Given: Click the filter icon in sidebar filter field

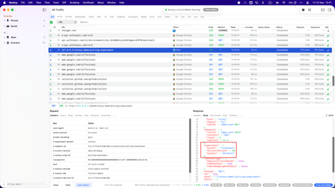Looking at the screenshot, I should [x=8, y=184].
